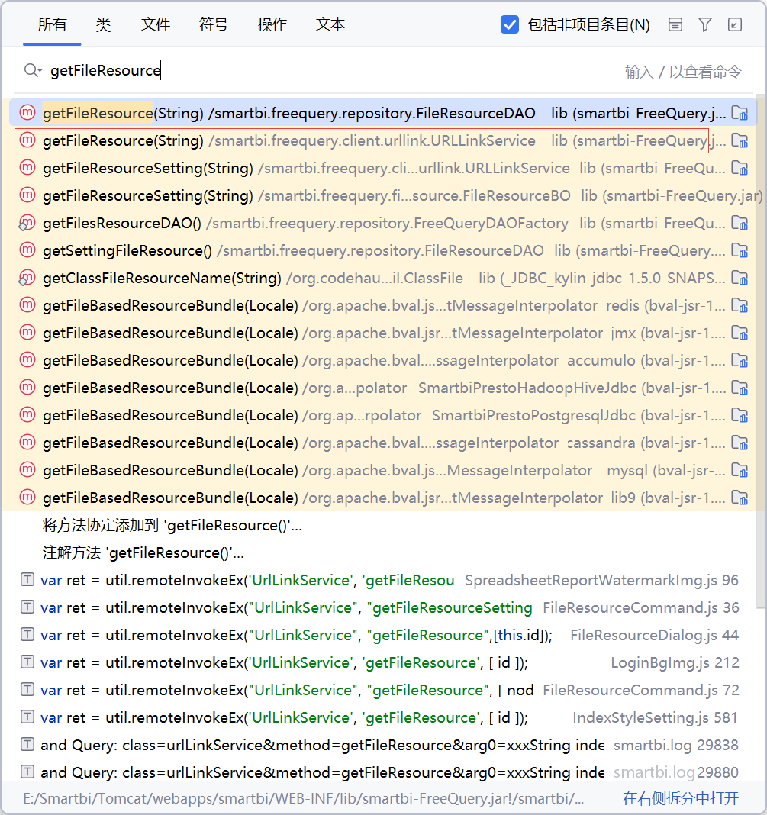Click library icon on getClassFileResourceName row
This screenshot has height=815, width=767.
740,278
